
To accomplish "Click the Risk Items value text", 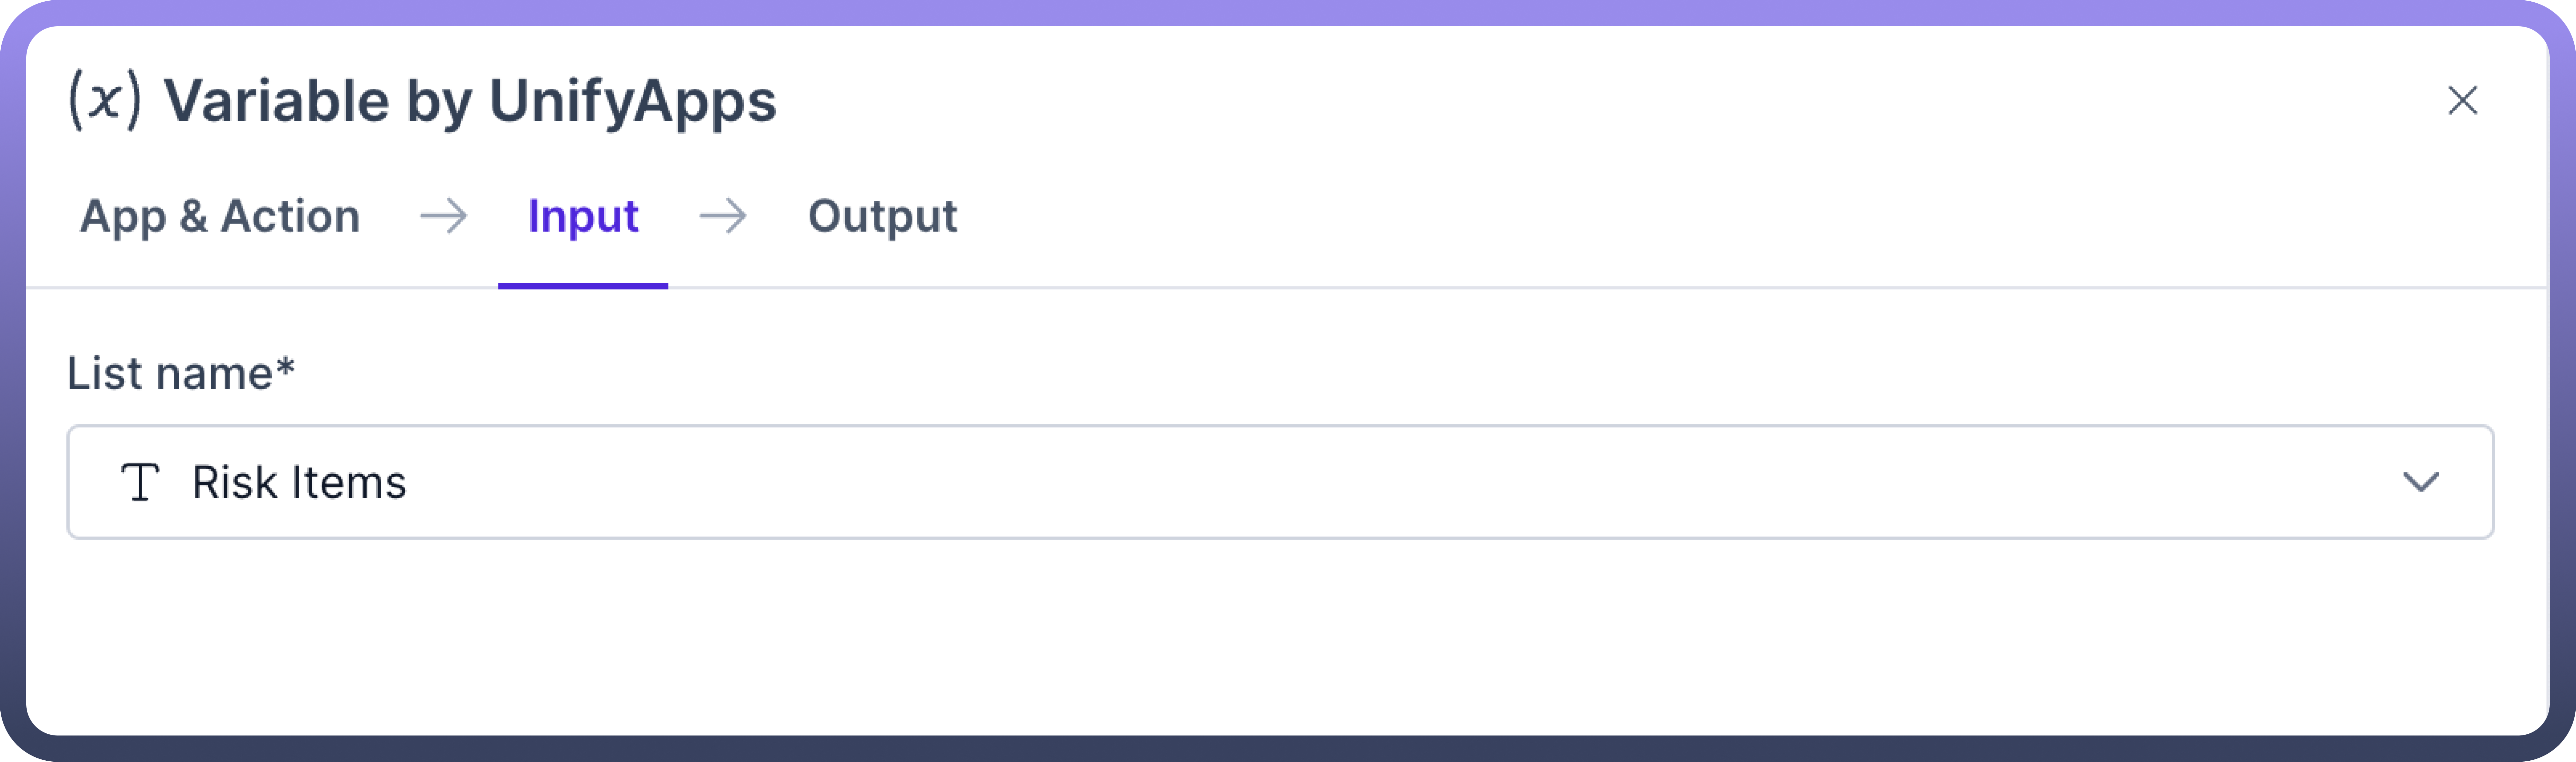I will pyautogui.click(x=299, y=482).
